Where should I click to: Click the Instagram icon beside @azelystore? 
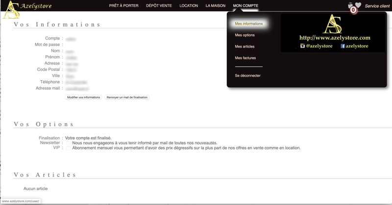[x=302, y=46]
